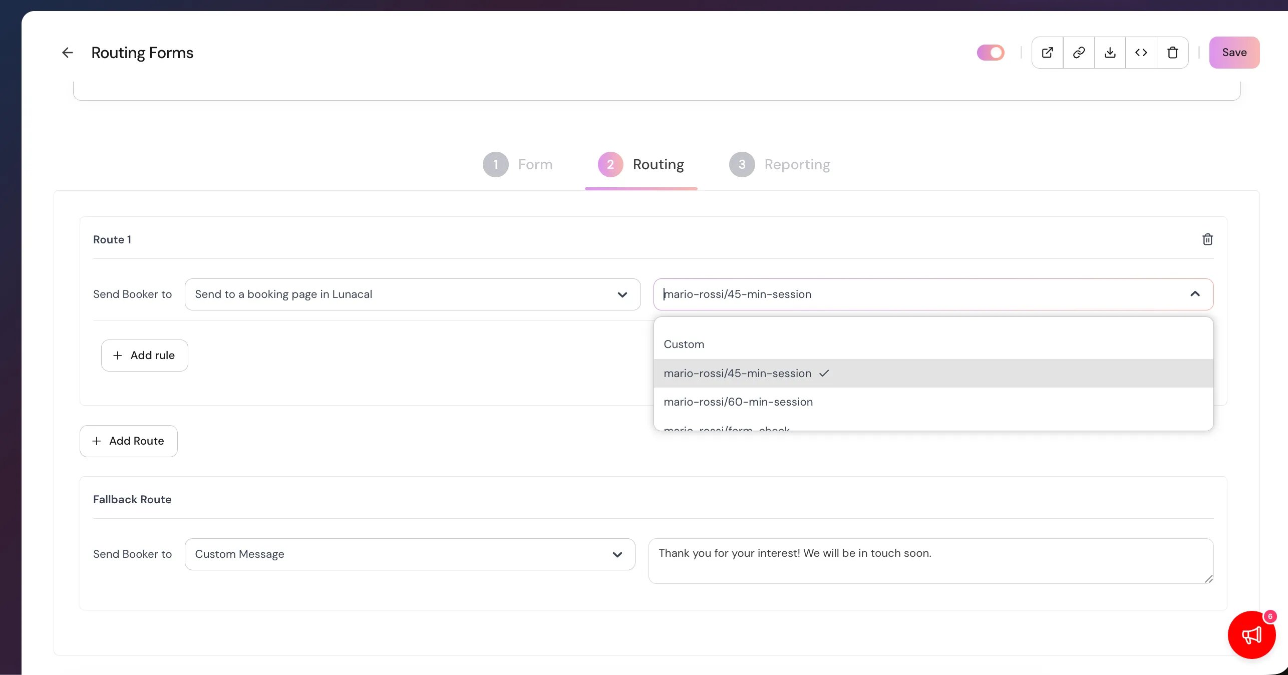This screenshot has height=675, width=1288.
Task: Select the Custom option in dropdown list
Action: click(933, 345)
